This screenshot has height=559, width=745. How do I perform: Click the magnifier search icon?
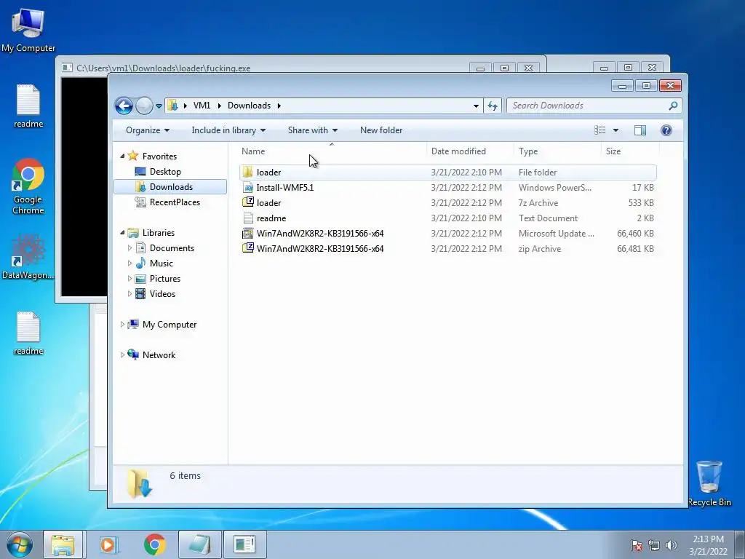pos(673,106)
